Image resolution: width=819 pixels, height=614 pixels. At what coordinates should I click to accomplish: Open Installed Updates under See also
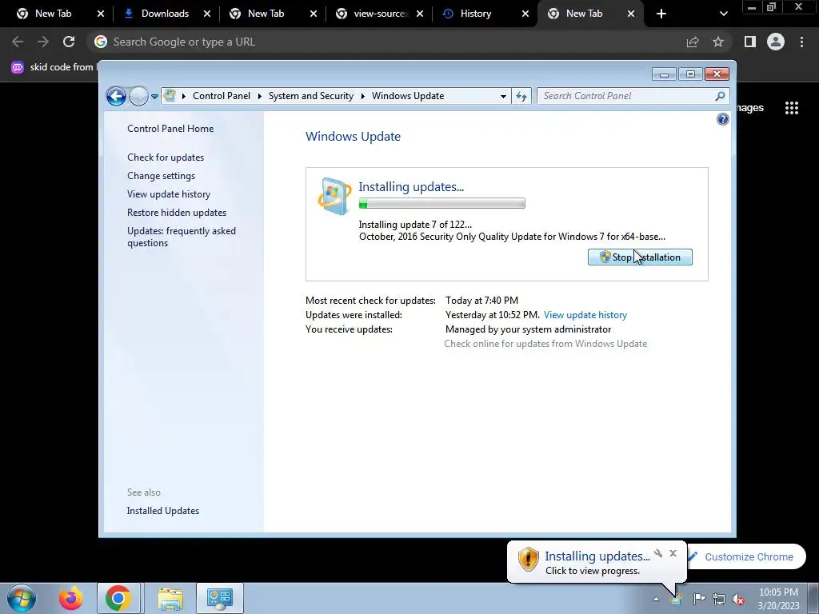(163, 511)
